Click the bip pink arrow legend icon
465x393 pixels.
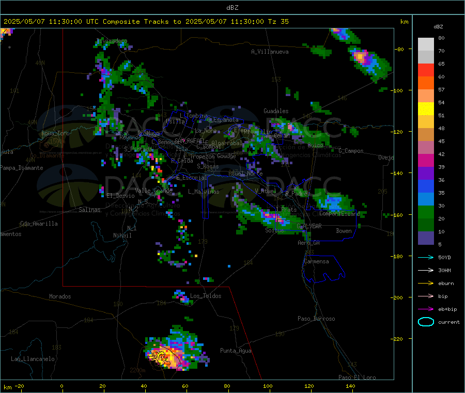pos(426,296)
